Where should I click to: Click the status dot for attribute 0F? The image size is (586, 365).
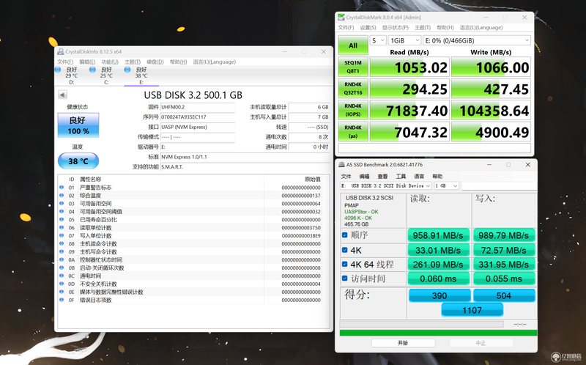[62, 300]
